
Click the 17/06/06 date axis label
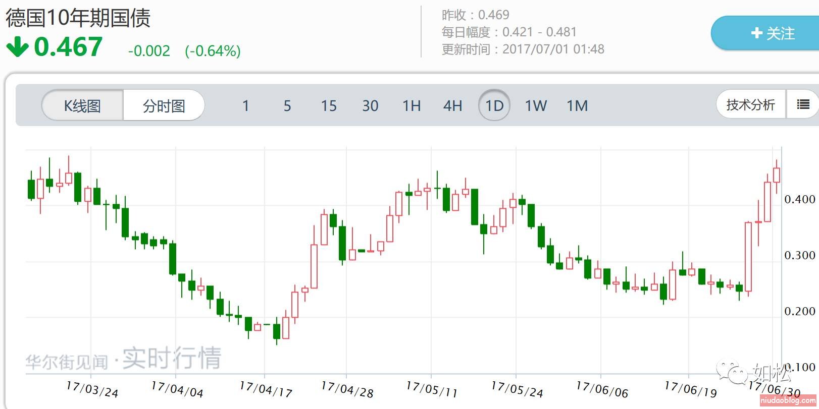tap(602, 389)
